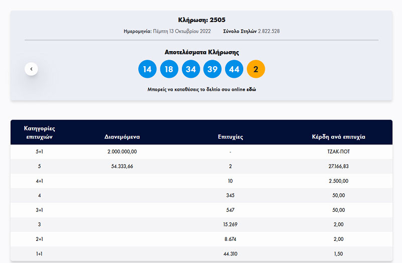
Task: Click the 'Διανεμόμενα' column header
Action: point(122,137)
